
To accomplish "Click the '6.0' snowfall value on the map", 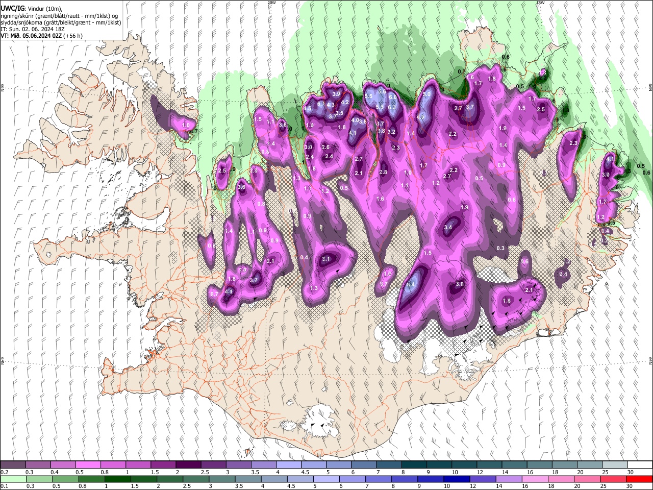I will pos(392,96).
